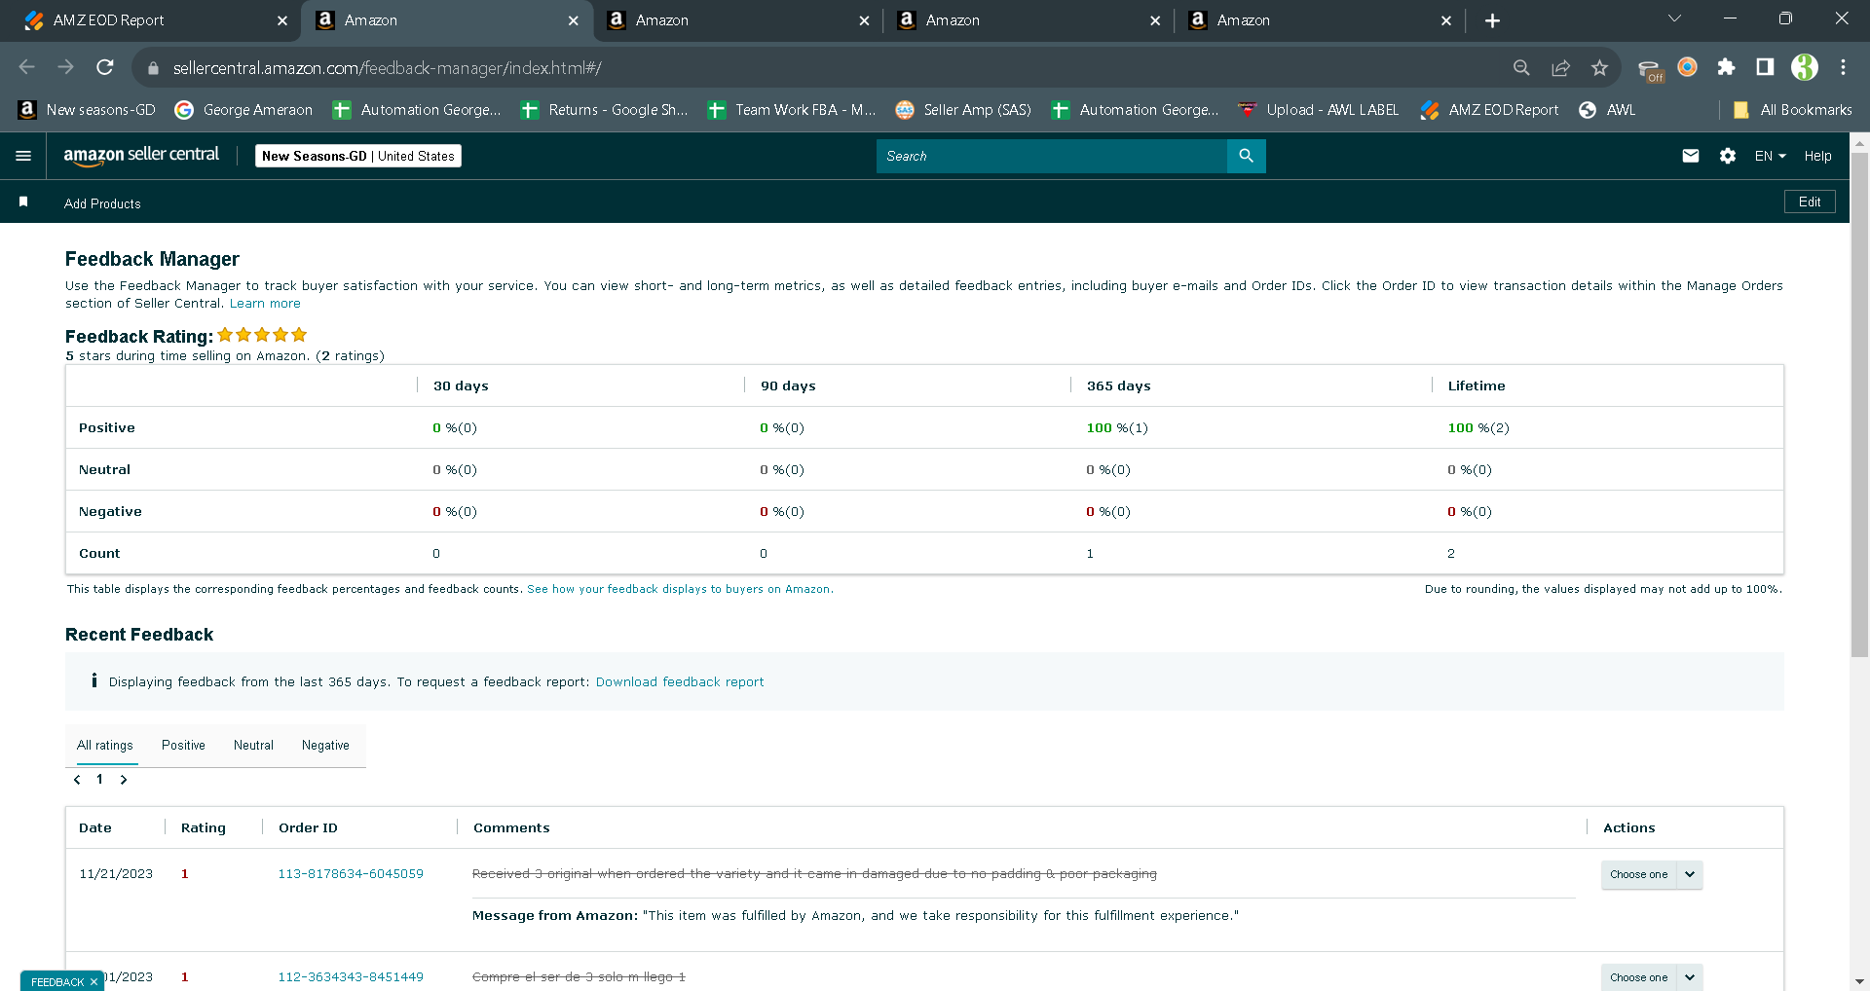Open order 113-8178634-6045059

[x=351, y=874]
